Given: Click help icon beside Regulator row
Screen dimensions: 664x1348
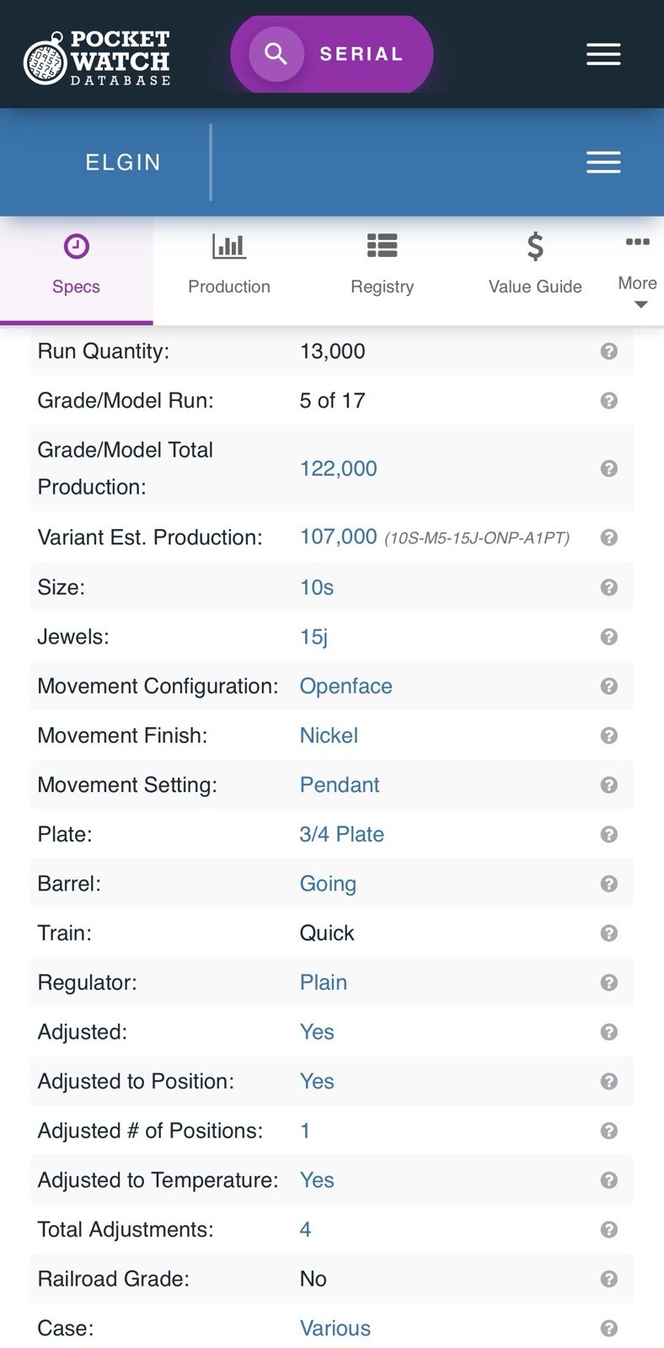Looking at the screenshot, I should pyautogui.click(x=609, y=982).
